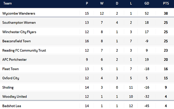
Task: Click the Team column header
Action: pos(8,4)
